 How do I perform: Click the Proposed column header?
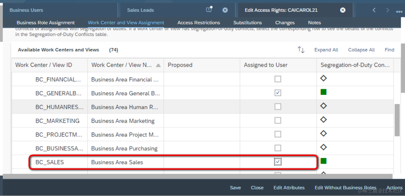202,65
